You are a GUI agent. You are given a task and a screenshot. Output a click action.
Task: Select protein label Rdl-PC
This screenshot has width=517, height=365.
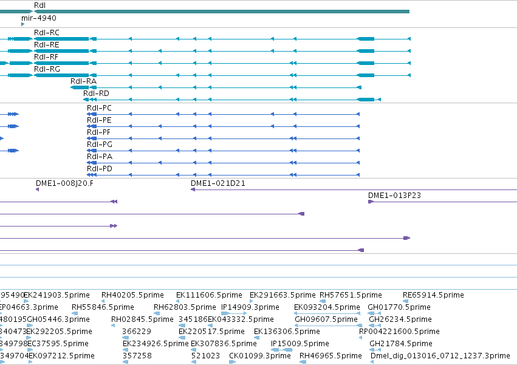pyautogui.click(x=99, y=108)
